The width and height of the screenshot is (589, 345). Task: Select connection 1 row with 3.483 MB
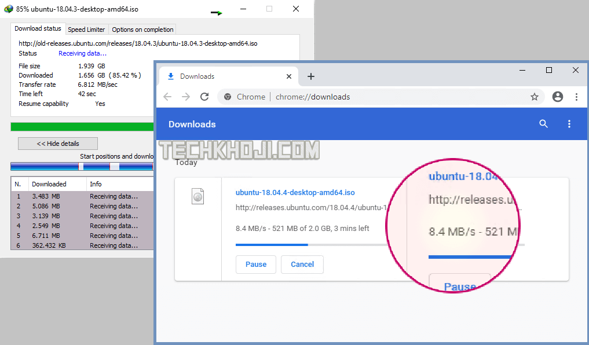click(x=82, y=196)
